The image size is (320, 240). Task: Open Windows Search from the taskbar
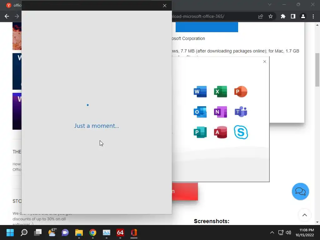coord(24,232)
